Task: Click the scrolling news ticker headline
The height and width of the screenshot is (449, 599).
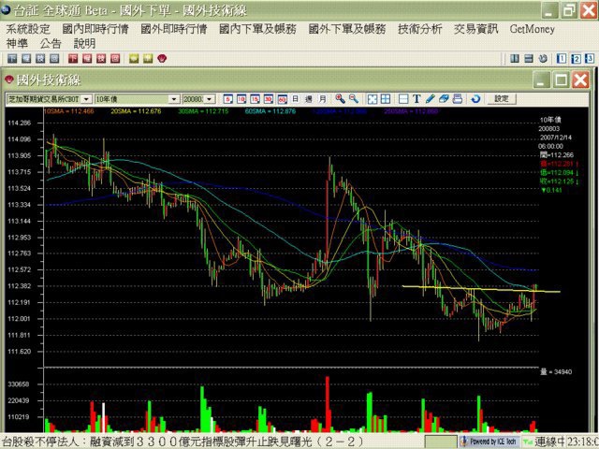Action: click(183, 442)
